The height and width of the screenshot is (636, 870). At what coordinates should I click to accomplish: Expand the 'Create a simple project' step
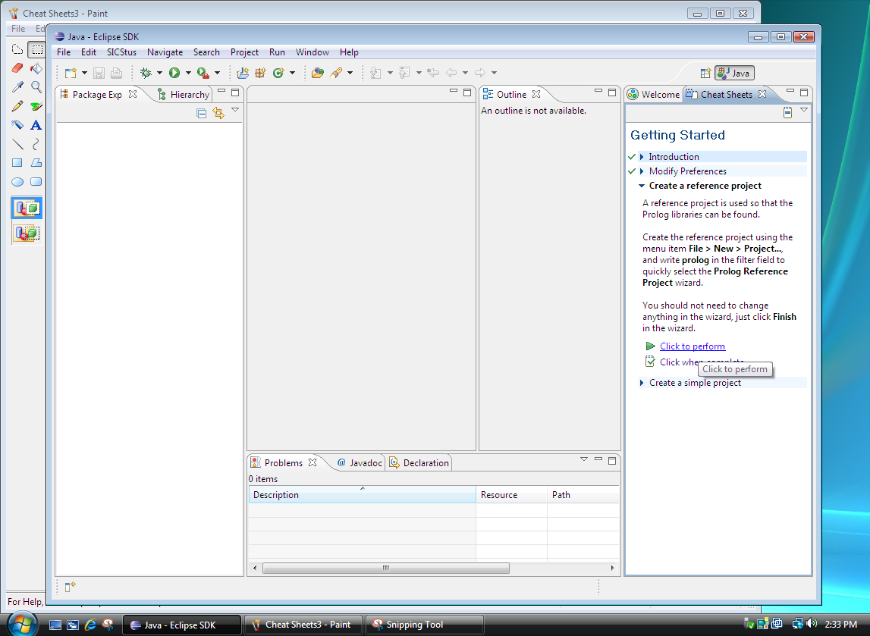[x=642, y=383]
